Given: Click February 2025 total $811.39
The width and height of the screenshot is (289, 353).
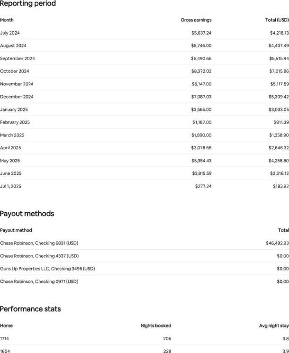Looking at the screenshot, I should click(281, 122).
